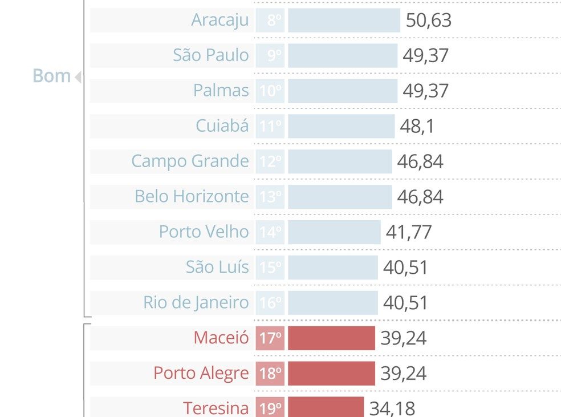Select the red bar for Porto Alegre
This screenshot has height=417, width=561.
point(331,374)
